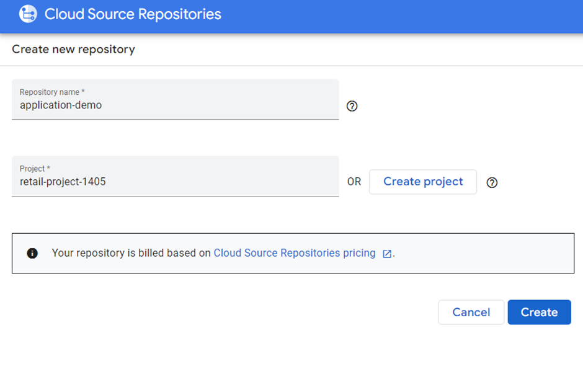Open the Project selection field
Screen dimensions: 583x377
[175, 176]
